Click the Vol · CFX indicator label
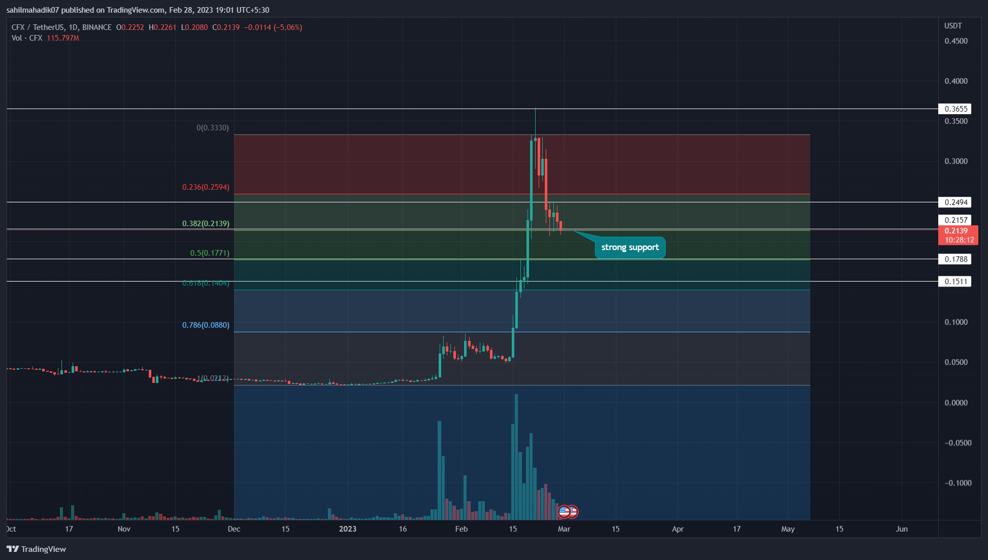Viewport: 988px width, 560px height. click(x=27, y=38)
